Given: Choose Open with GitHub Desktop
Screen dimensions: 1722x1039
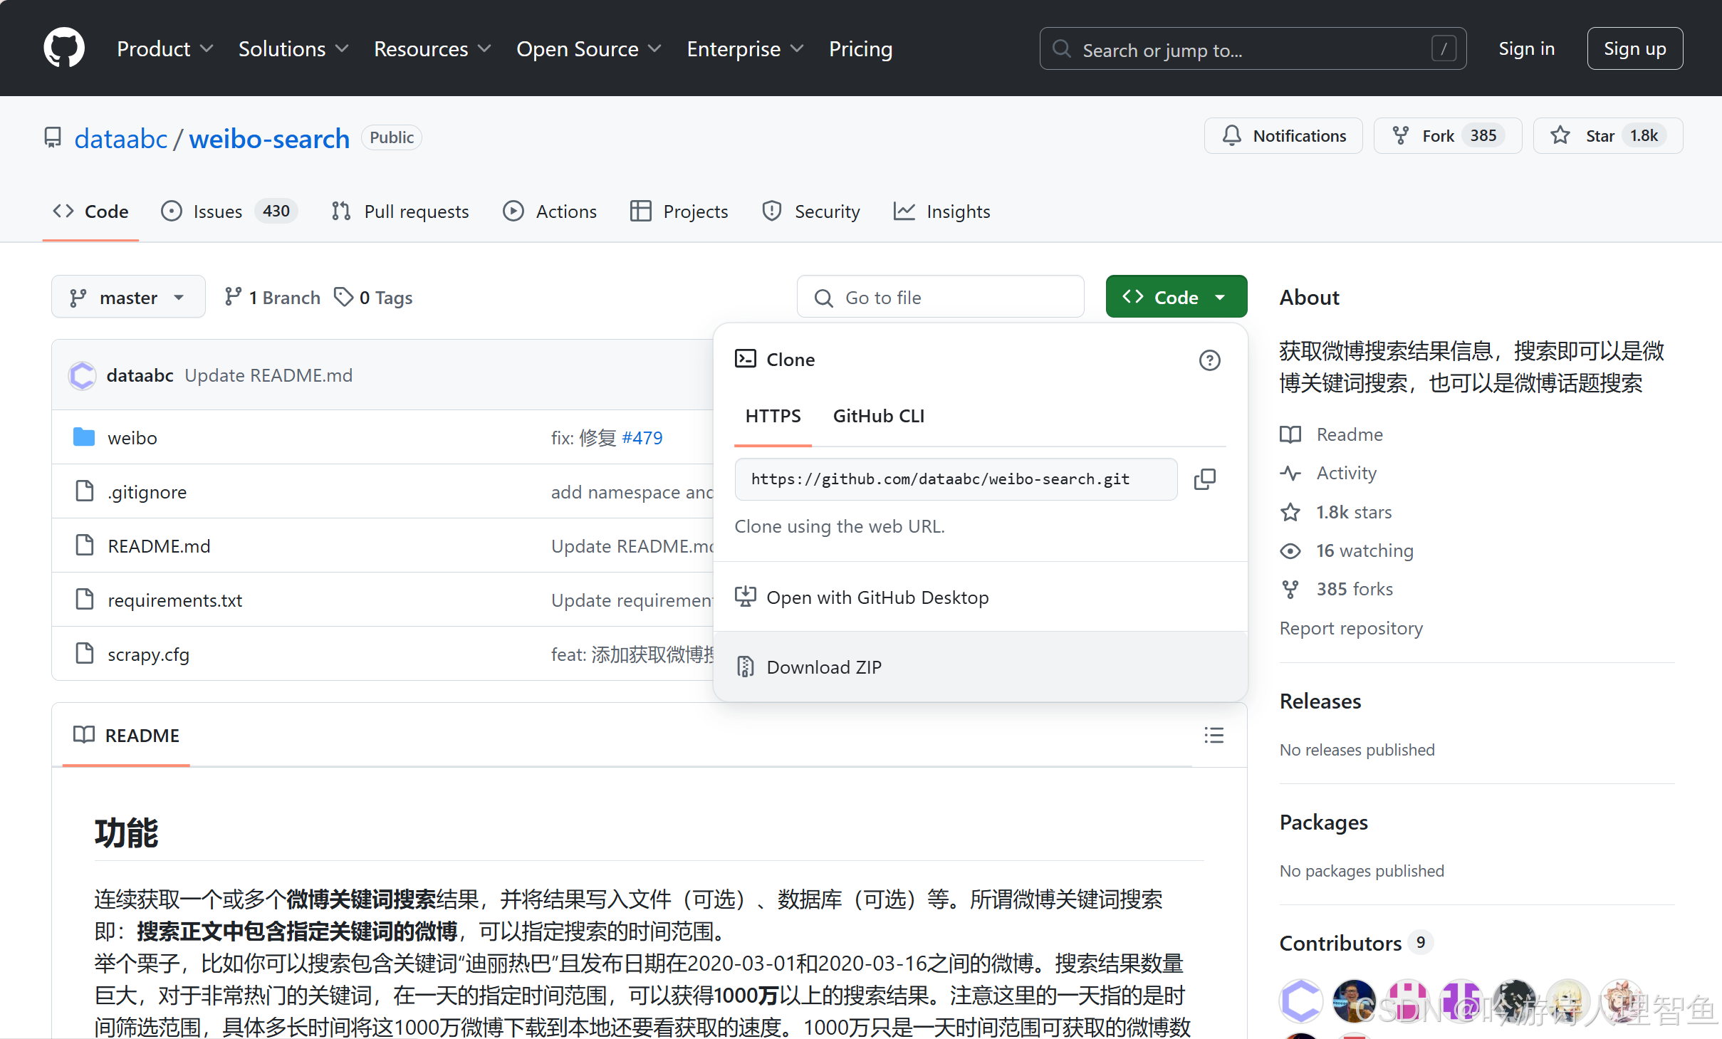Looking at the screenshot, I should click(x=877, y=597).
